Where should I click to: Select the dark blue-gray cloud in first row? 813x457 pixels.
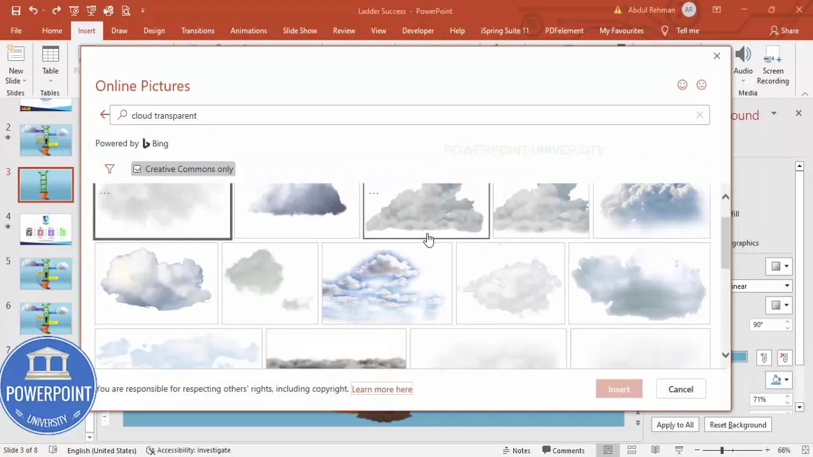(297, 210)
